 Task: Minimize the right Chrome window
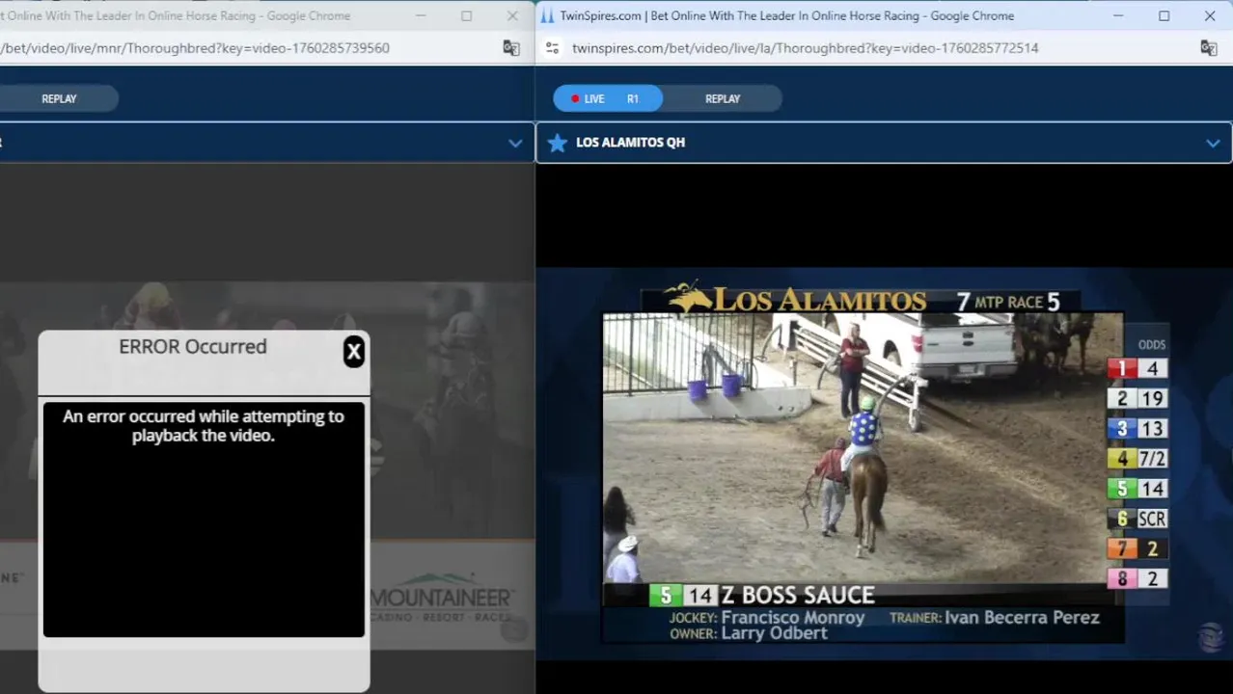click(1118, 16)
